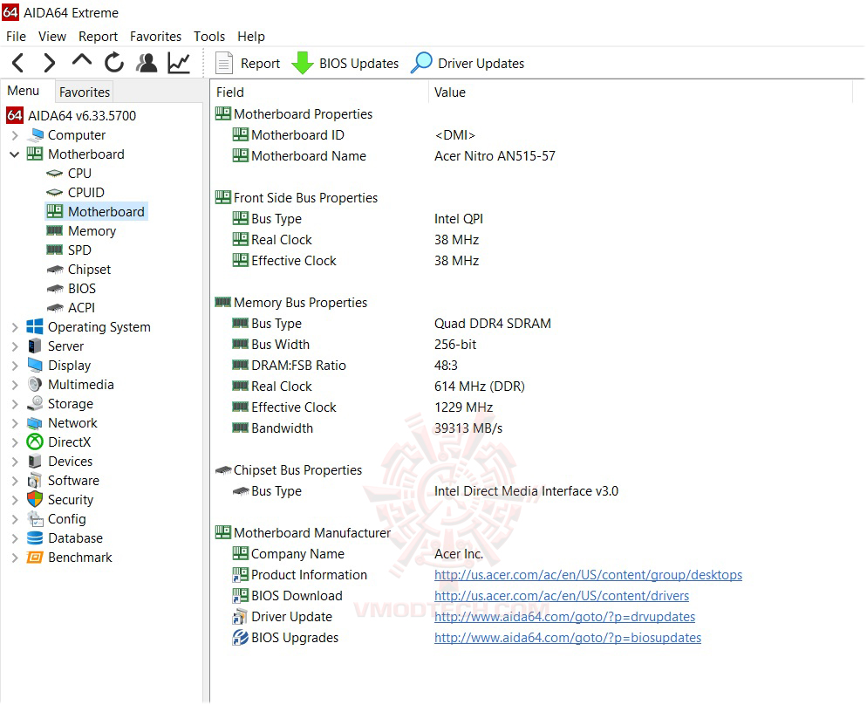867x705 pixels.
Task: Click the Multimedia speaker icon
Action: point(35,384)
